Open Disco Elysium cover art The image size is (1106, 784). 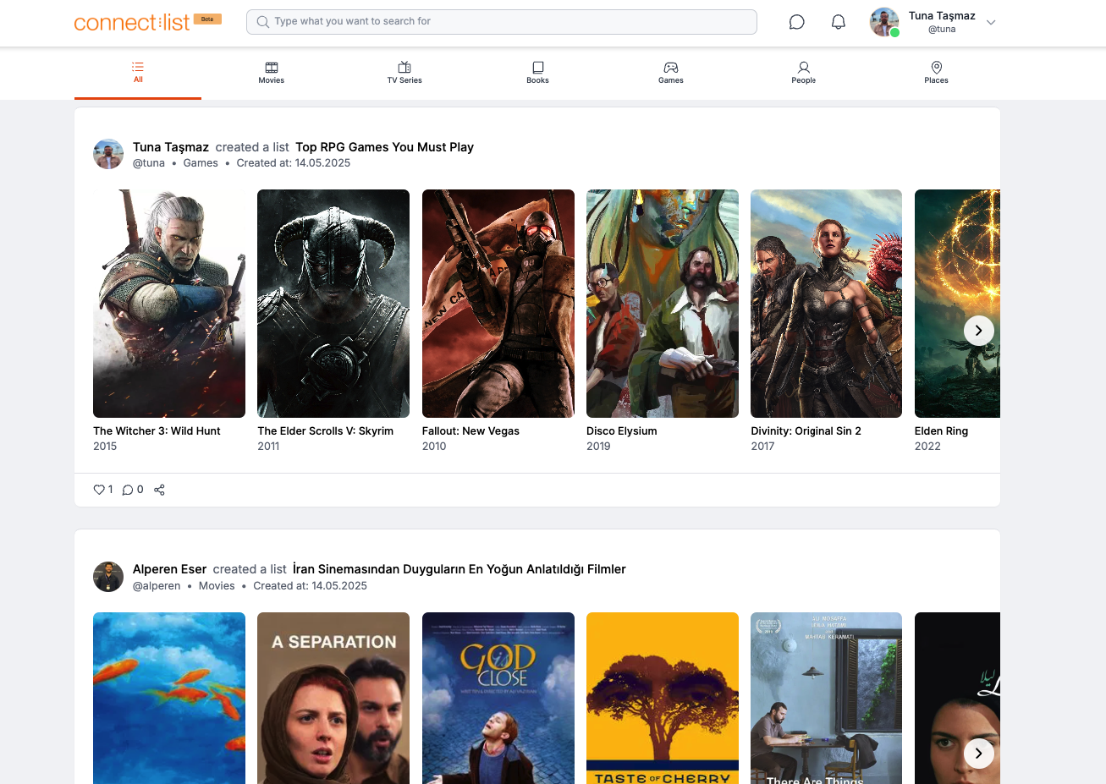click(x=663, y=304)
